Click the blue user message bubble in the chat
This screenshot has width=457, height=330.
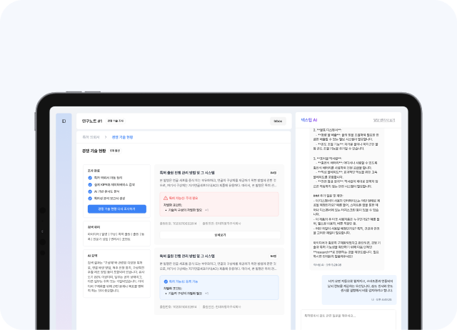click(359, 290)
